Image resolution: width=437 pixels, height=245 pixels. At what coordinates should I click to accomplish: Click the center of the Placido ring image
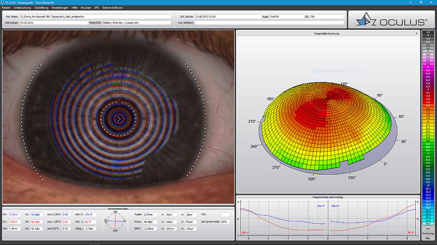(118, 118)
